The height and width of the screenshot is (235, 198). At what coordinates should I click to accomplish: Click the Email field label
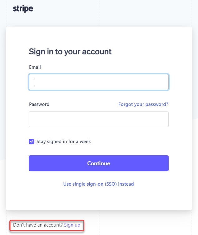coord(35,67)
